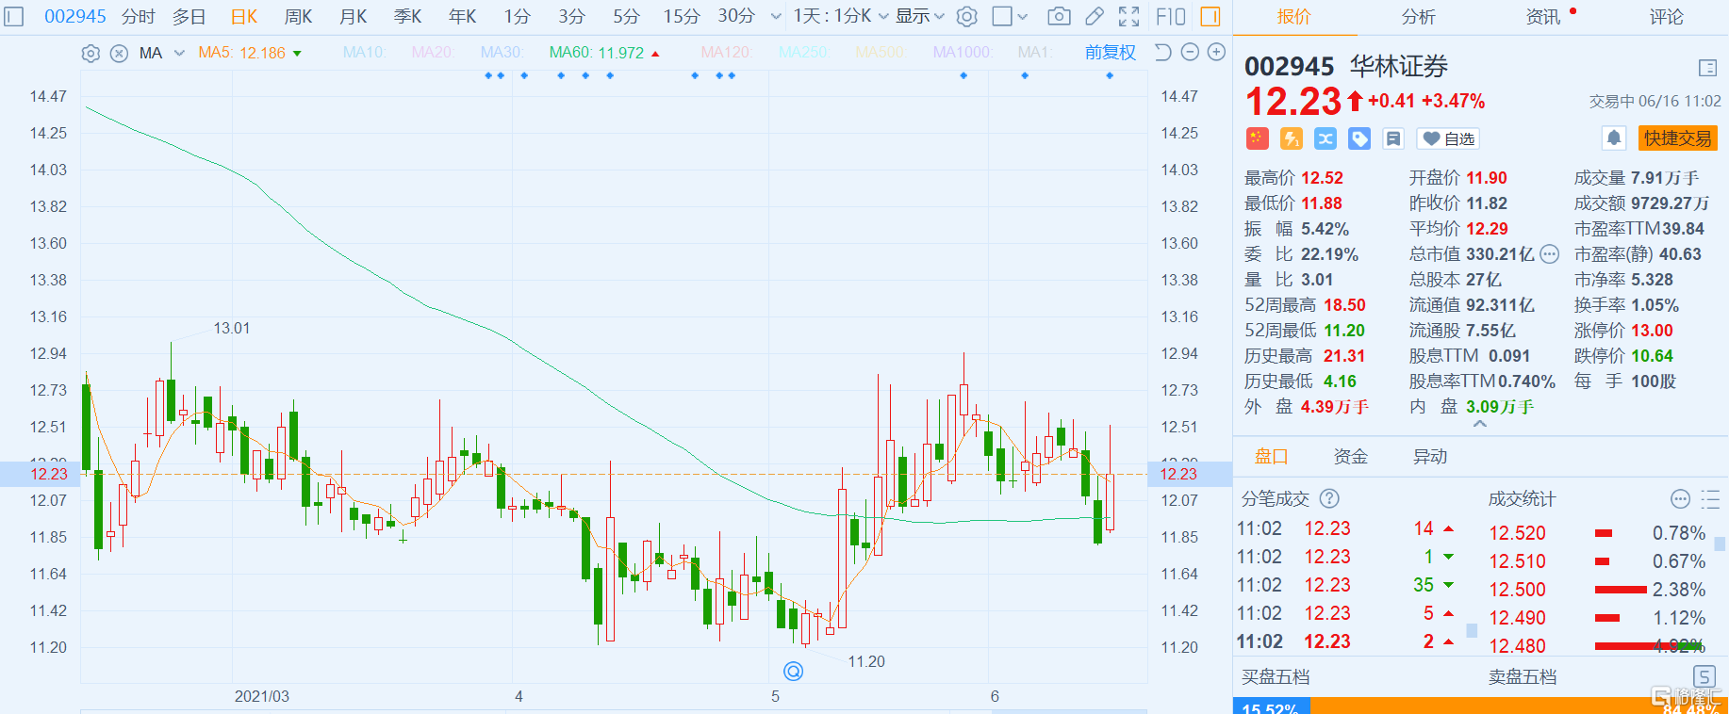
Task: Enter fullscreen chart mode
Action: coord(1128,16)
